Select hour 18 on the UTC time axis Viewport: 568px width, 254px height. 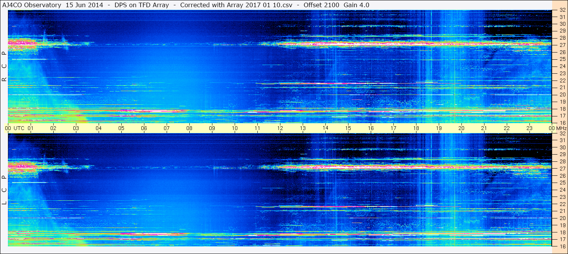coord(416,128)
